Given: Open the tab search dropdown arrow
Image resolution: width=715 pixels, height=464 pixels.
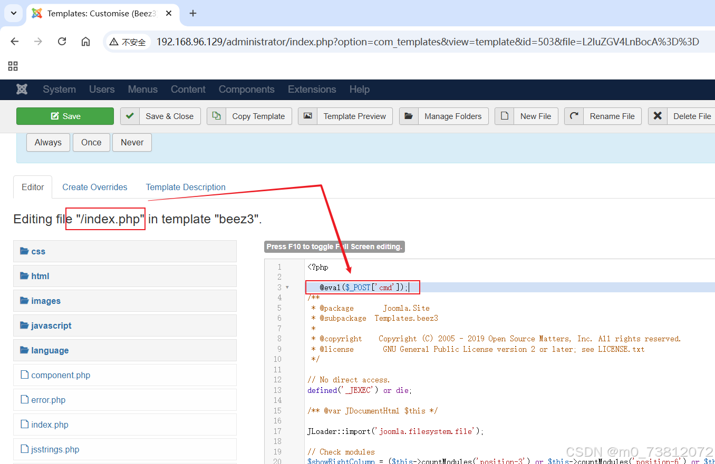Looking at the screenshot, I should click(13, 13).
